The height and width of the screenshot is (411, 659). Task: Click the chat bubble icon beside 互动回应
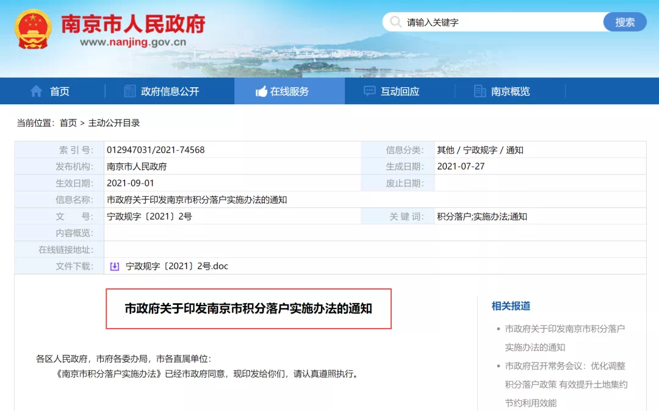pos(369,91)
